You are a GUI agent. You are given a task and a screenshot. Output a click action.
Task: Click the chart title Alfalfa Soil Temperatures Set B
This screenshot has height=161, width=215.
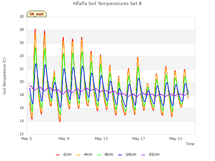[107, 4]
